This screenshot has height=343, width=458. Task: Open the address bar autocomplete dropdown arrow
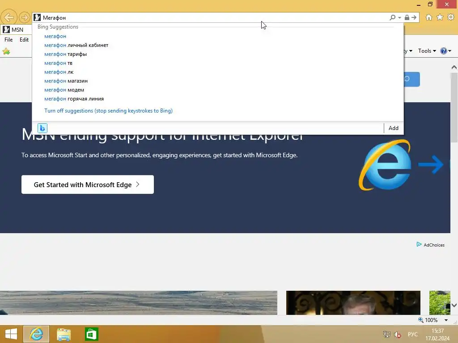399,18
